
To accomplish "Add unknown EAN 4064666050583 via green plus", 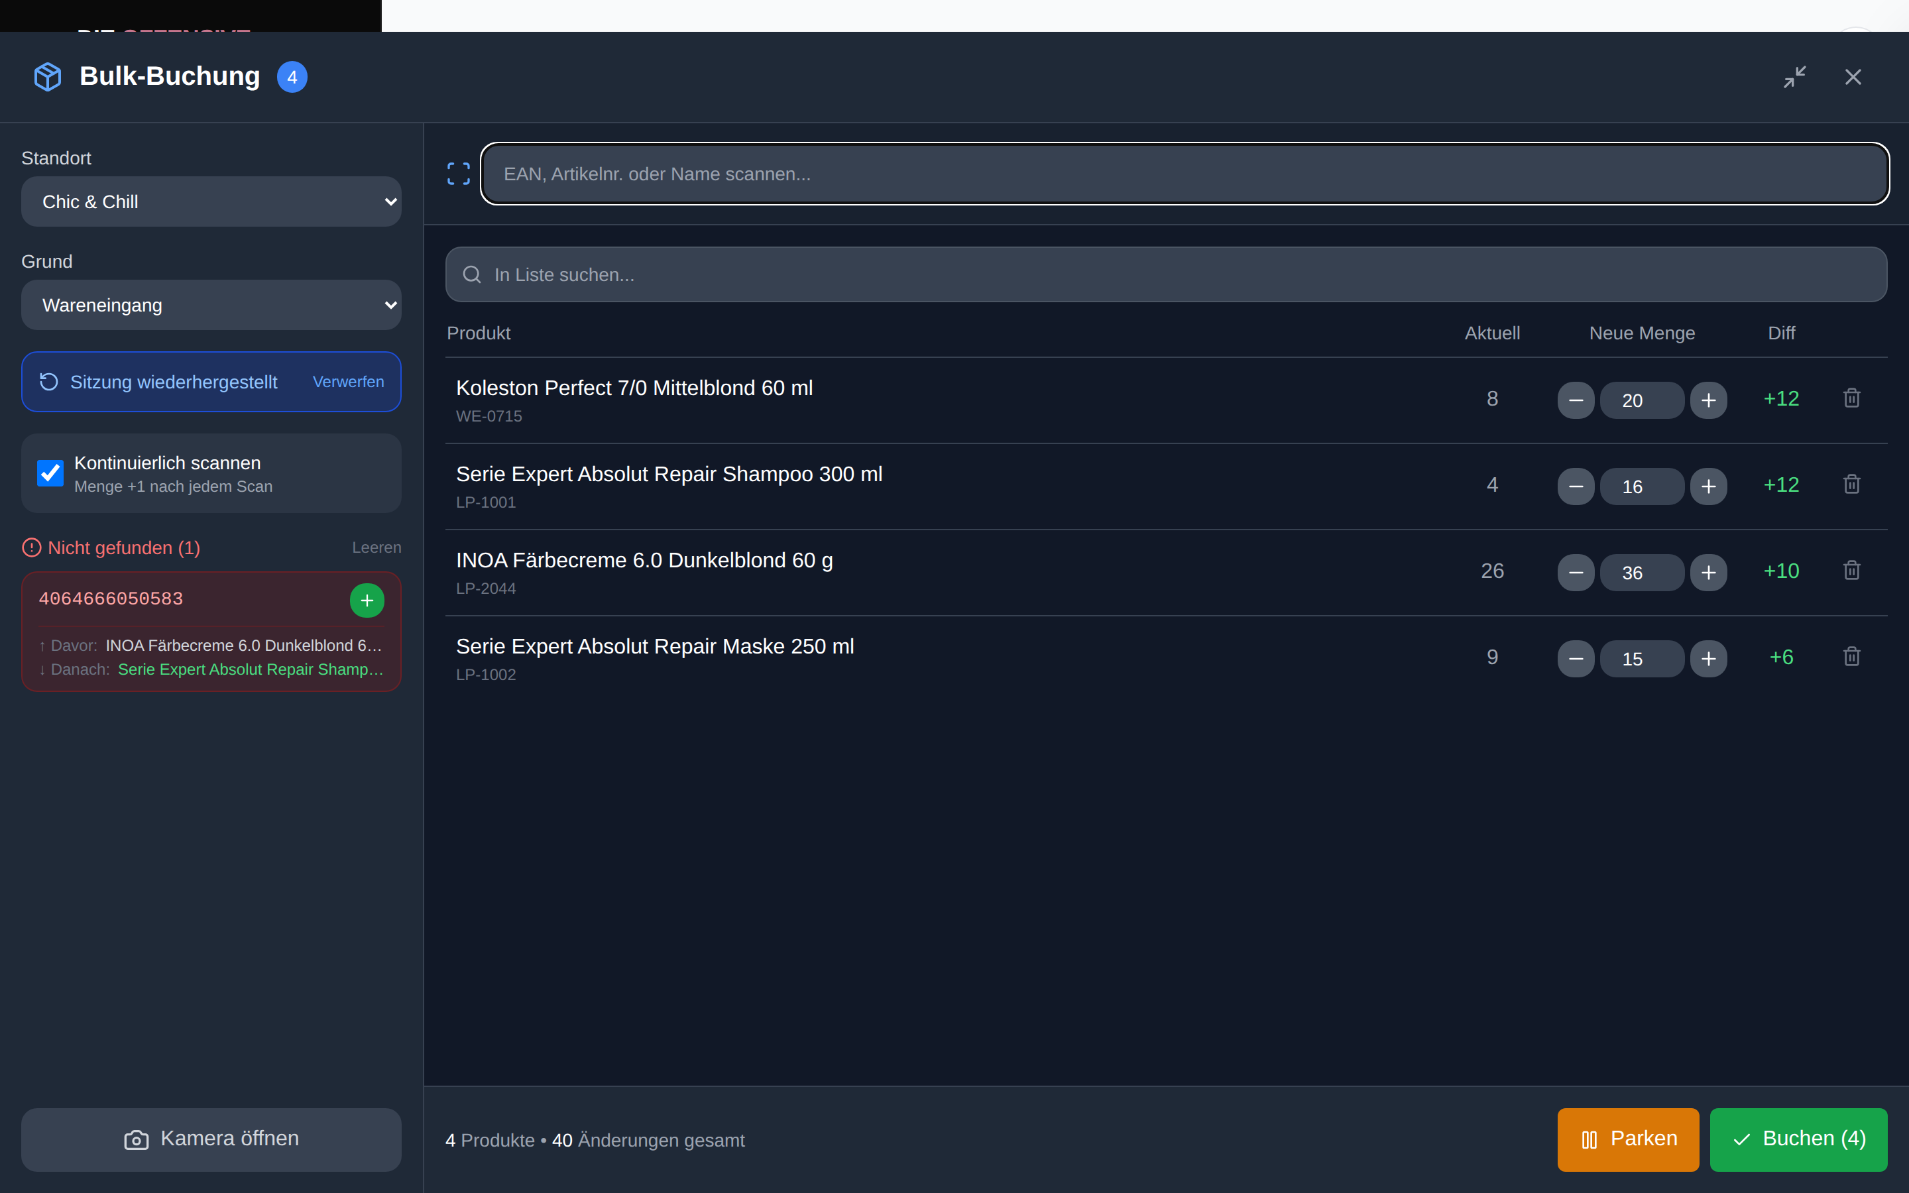I will click(367, 600).
